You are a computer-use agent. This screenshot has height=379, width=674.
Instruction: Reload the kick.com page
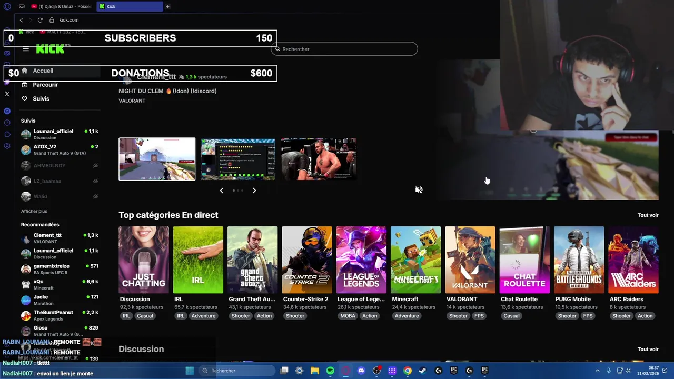click(40, 20)
